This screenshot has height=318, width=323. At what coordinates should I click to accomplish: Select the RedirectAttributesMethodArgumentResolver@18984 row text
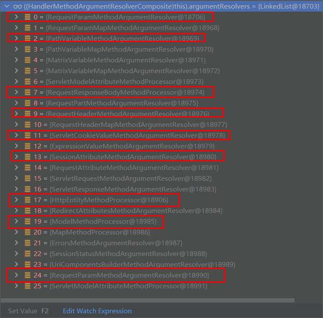click(x=136, y=211)
